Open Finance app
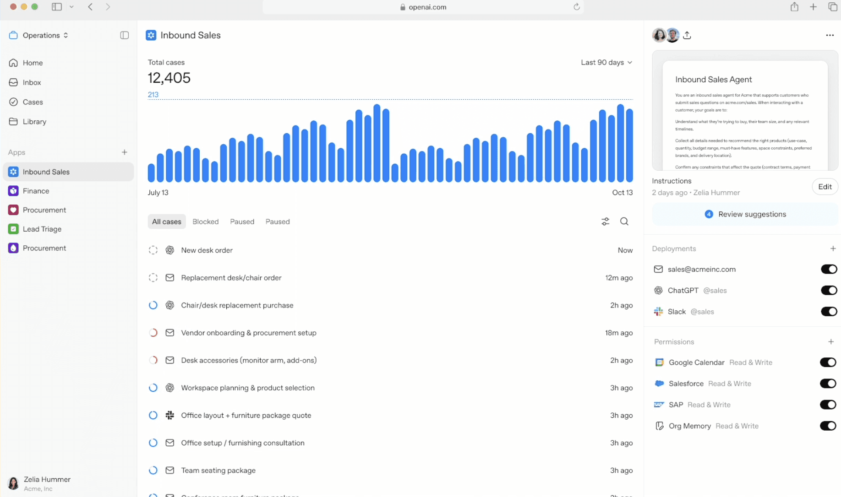Screen dimensions: 841x497 coord(68,191)
